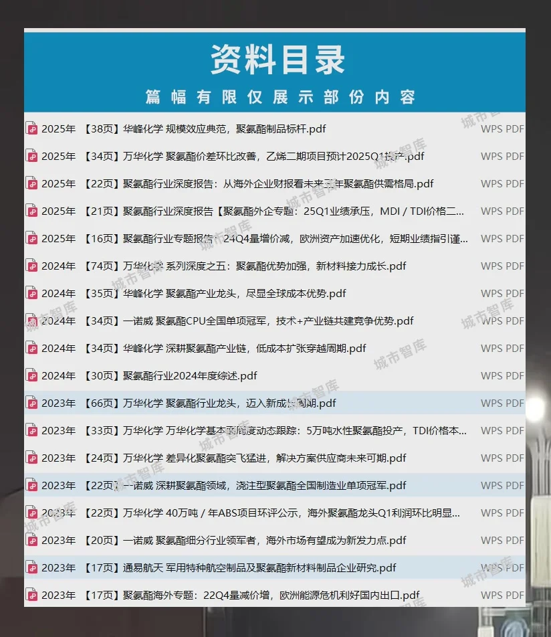The image size is (551, 637).
Task: Click WPS PDF label on the first row
Action: coord(502,128)
